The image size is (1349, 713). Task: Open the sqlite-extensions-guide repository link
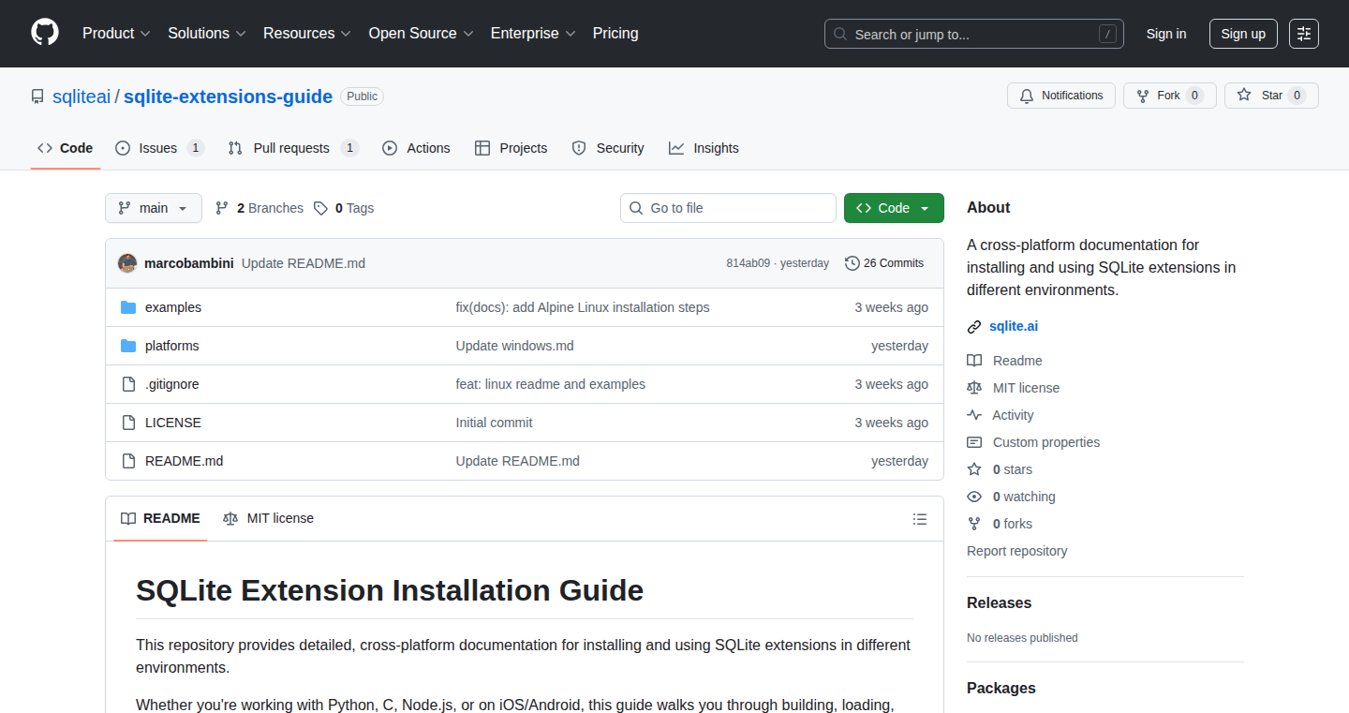coord(228,97)
